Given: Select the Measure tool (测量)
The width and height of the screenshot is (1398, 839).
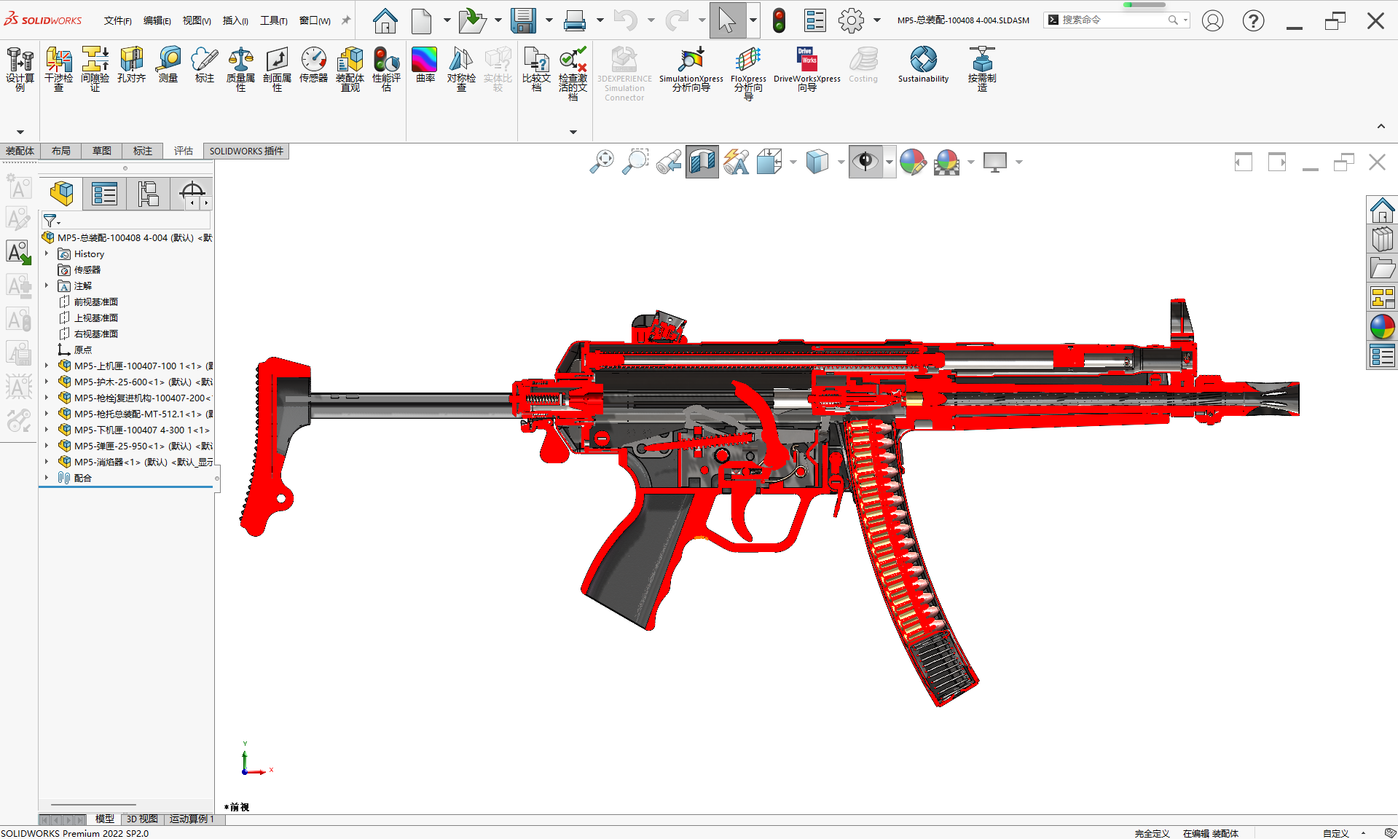Looking at the screenshot, I should coord(168,65).
